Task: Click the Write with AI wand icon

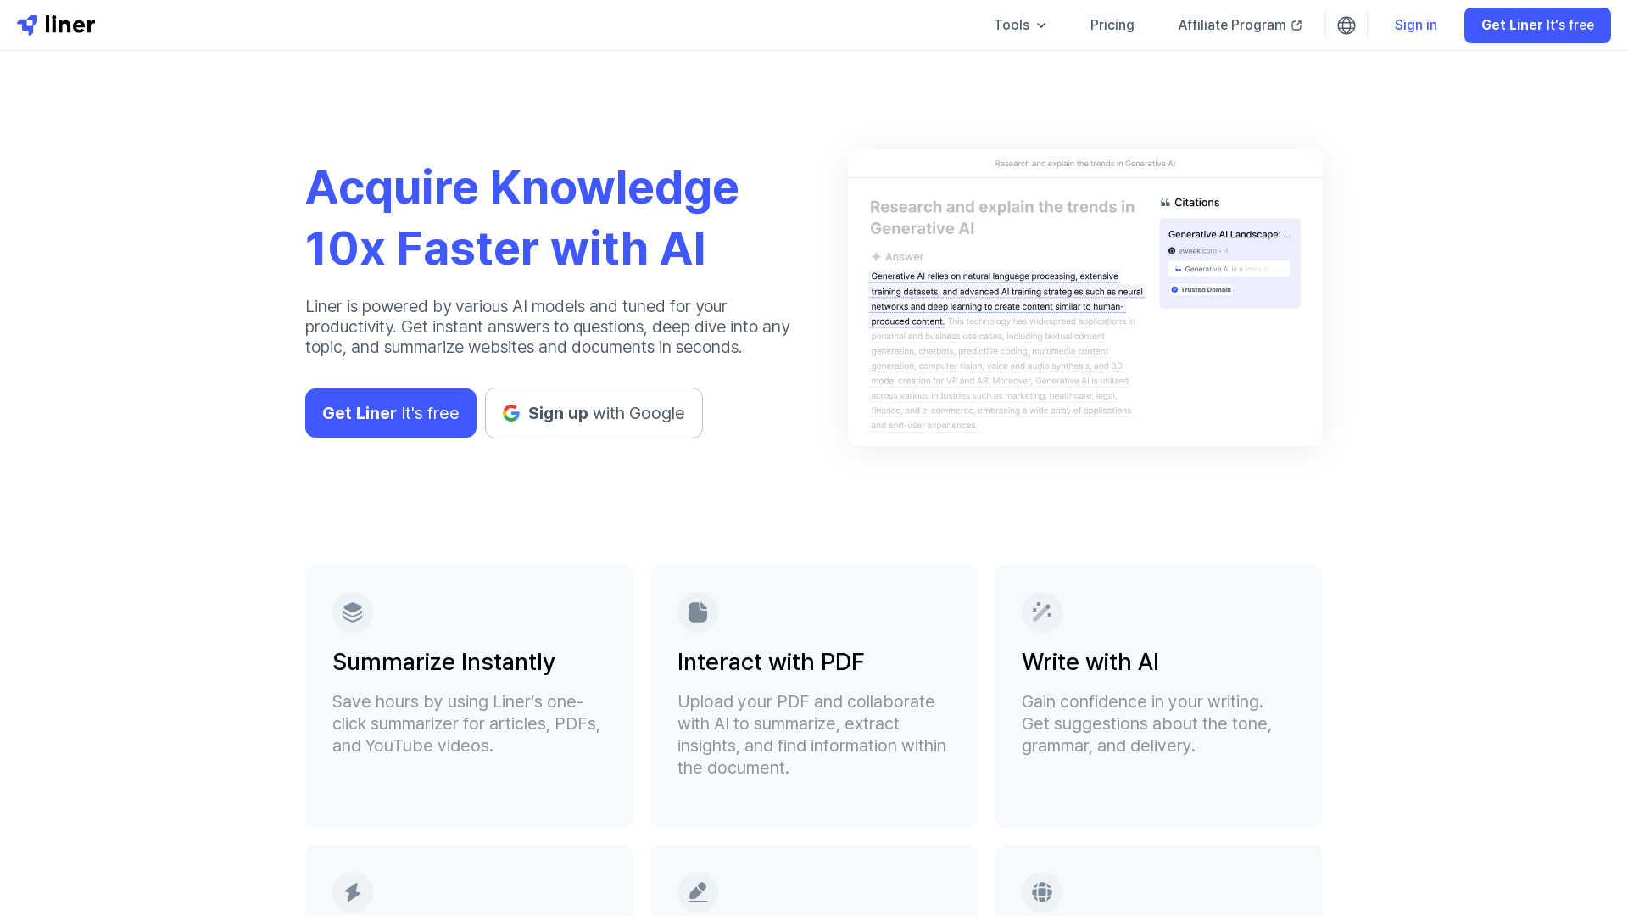Action: pos(1042,612)
